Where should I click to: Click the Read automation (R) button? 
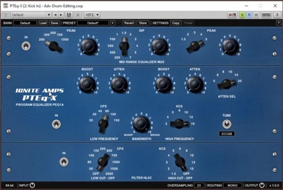click(249, 15)
